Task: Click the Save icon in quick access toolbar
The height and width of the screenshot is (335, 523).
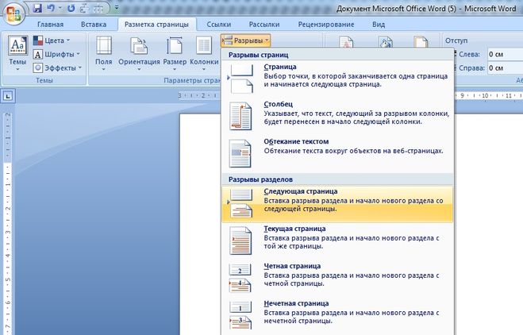Action: pyautogui.click(x=37, y=9)
